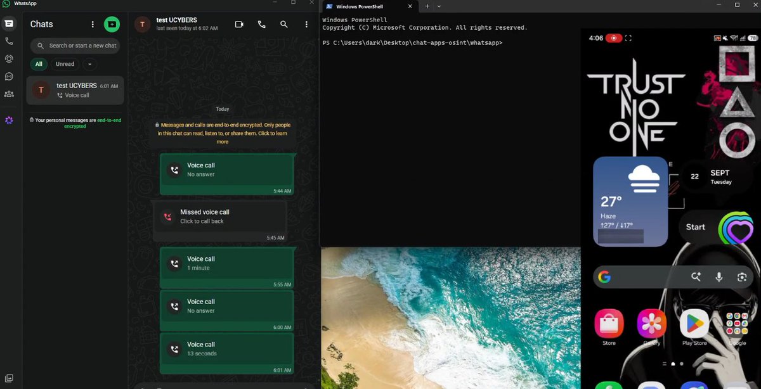Open the Chats panel three-dot menu
The image size is (761, 389).
click(x=93, y=24)
